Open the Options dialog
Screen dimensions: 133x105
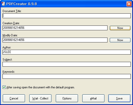[67, 98]
